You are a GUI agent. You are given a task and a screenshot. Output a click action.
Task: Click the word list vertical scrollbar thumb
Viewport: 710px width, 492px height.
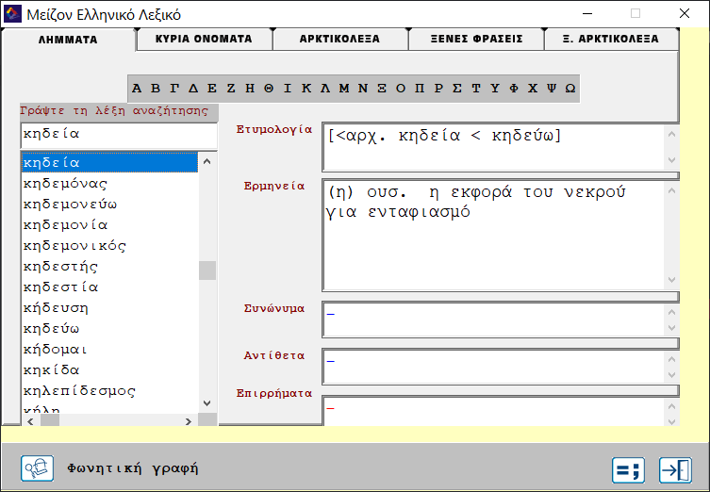coord(207,271)
